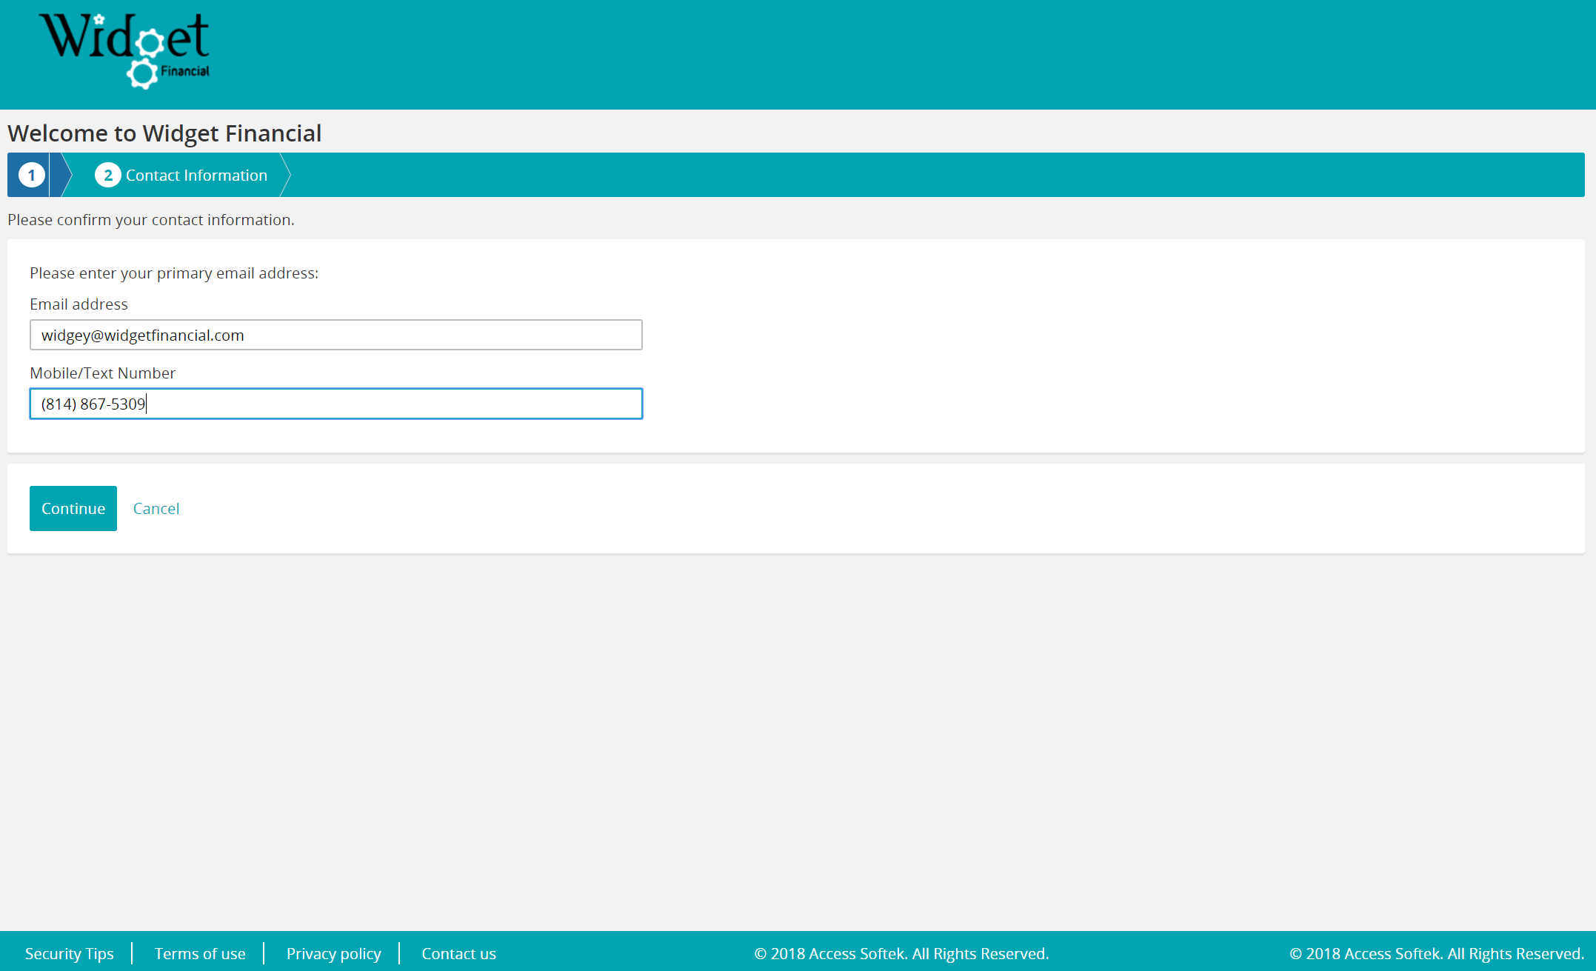
Task: View the Privacy policy link
Action: pyautogui.click(x=333, y=953)
